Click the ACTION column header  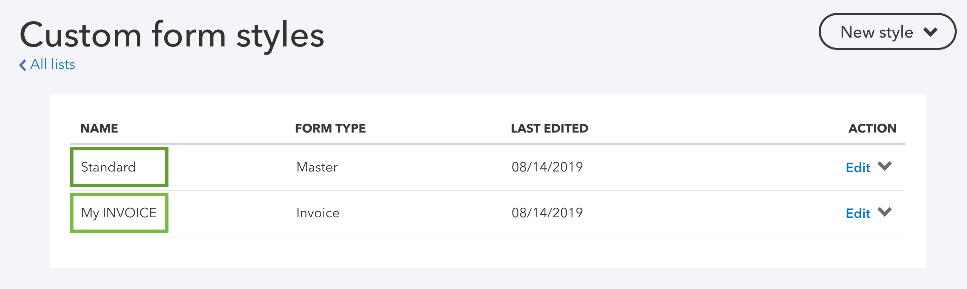[872, 128]
